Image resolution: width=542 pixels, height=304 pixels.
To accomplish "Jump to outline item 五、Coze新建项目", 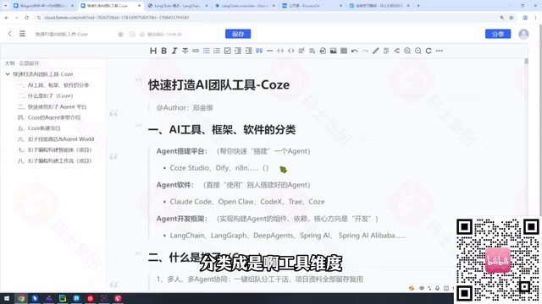I will (39, 128).
